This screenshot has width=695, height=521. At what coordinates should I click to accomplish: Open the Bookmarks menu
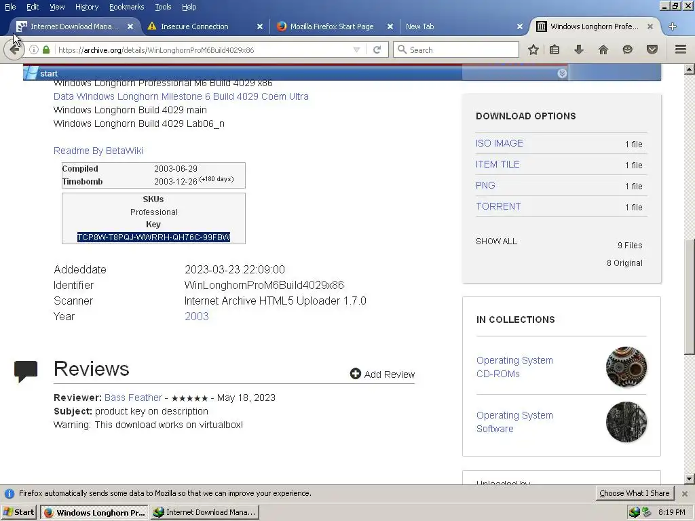(126, 7)
